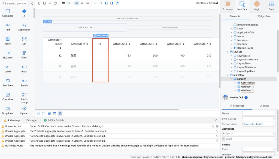Screen dimensions: 279x159
Task: Align content center in the toolbar
Action: point(82,3)
